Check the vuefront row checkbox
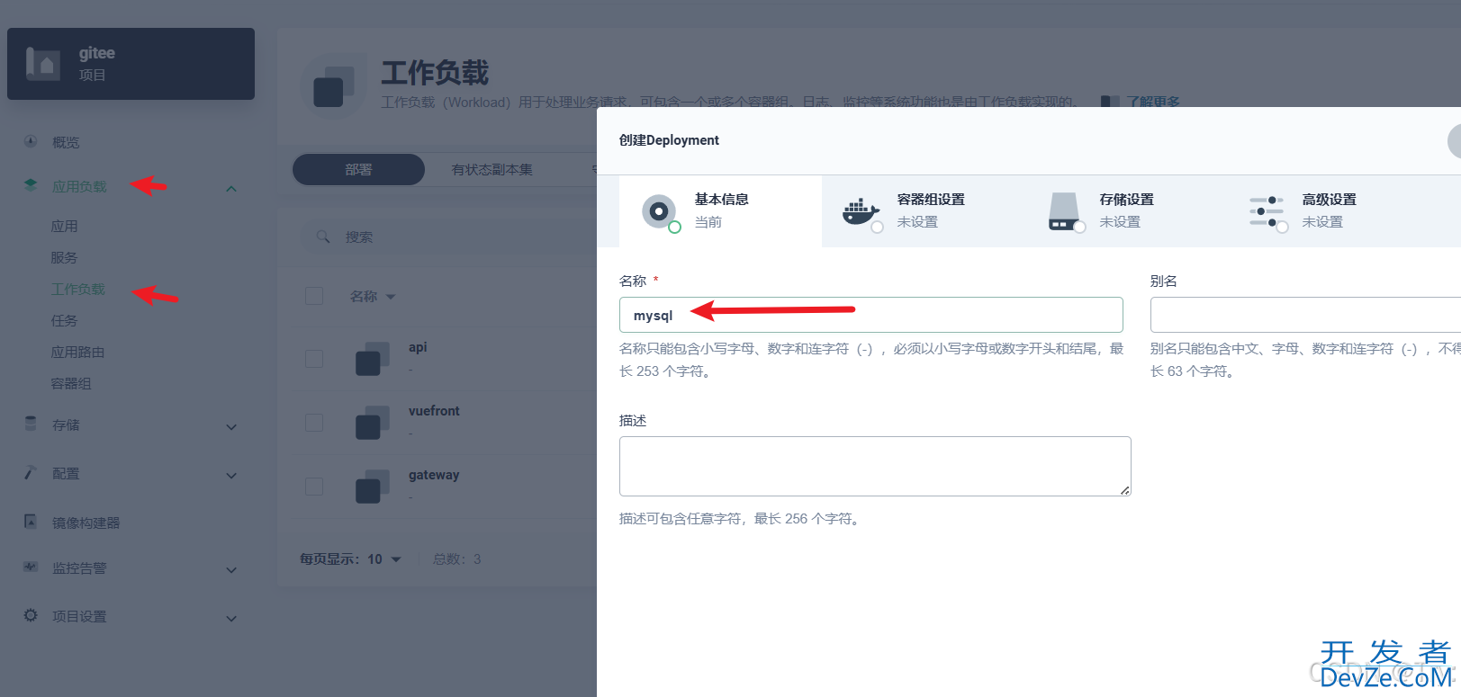The height and width of the screenshot is (697, 1461). click(314, 422)
